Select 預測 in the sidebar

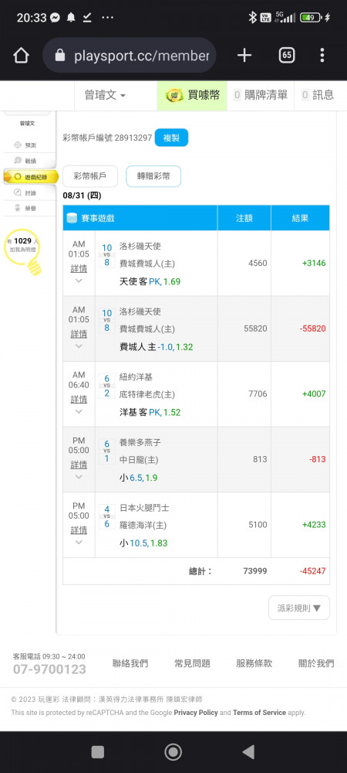click(x=25, y=145)
